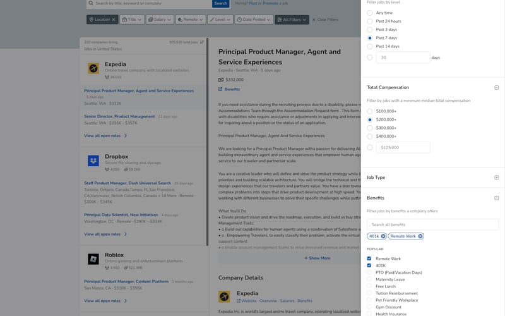Expand description with Show More
Image resolution: width=505 pixels, height=316 pixels.
pyautogui.click(x=318, y=258)
